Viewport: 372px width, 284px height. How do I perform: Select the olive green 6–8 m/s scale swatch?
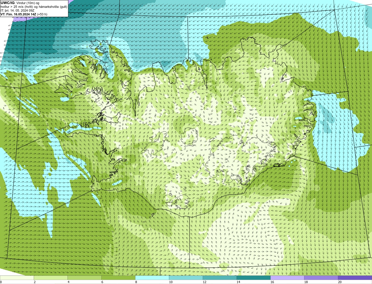(118, 278)
